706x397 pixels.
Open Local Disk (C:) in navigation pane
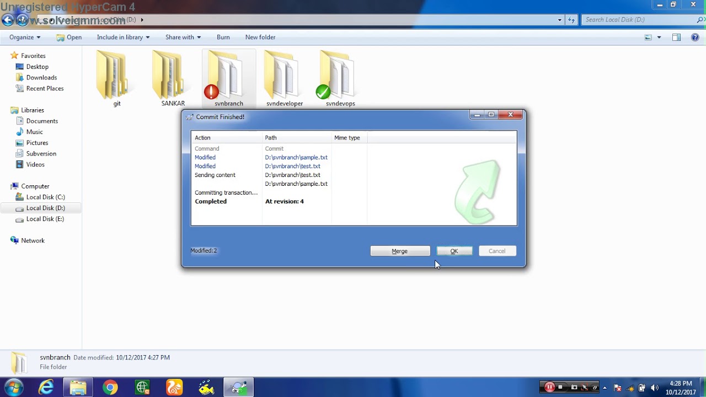click(x=45, y=197)
